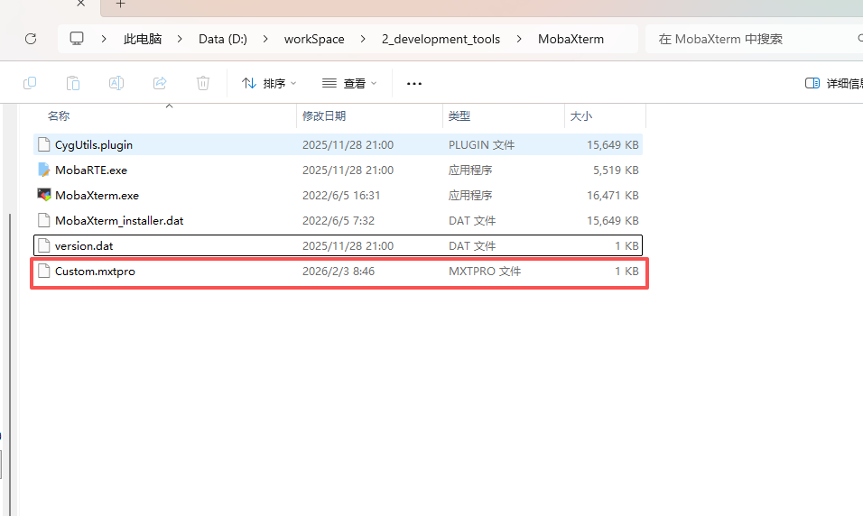
Task: Open the three-dot more options menu
Action: (x=414, y=83)
